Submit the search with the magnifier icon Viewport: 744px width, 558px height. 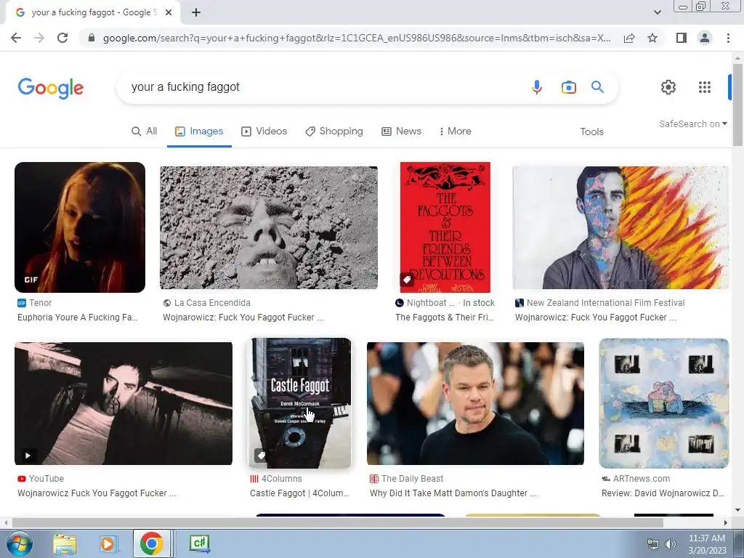pos(597,87)
